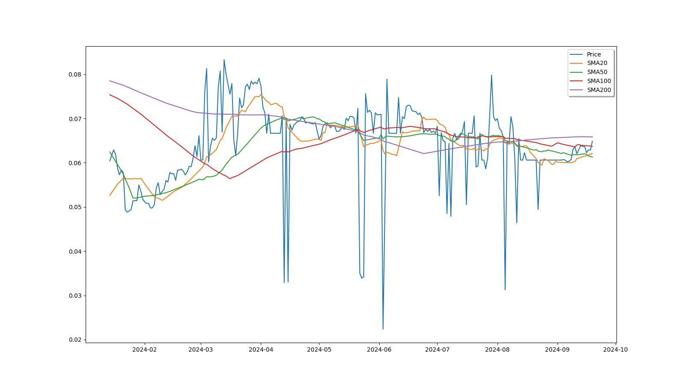Click the green SMA50 line swatch in legend
Viewport: 685px width, 385px height.
point(577,72)
